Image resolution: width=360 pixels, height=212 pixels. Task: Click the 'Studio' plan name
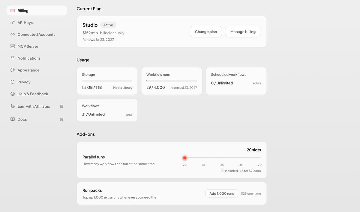[90, 25]
